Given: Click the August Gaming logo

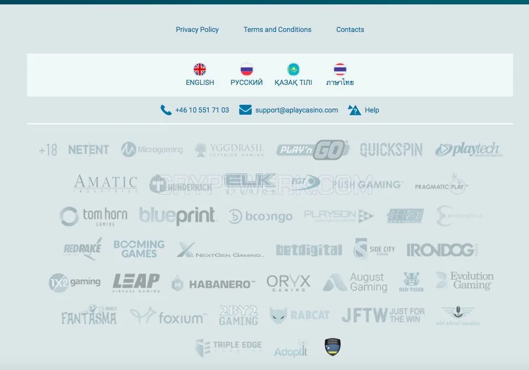Looking at the screenshot, I should (x=355, y=282).
